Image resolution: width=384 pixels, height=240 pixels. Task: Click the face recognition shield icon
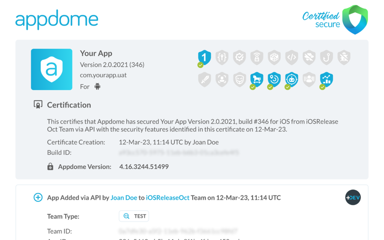pos(222,79)
